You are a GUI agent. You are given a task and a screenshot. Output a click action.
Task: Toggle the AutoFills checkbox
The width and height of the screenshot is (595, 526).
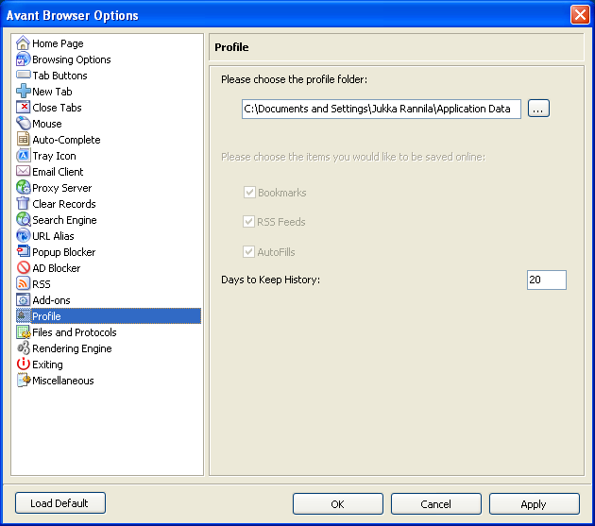pos(248,251)
